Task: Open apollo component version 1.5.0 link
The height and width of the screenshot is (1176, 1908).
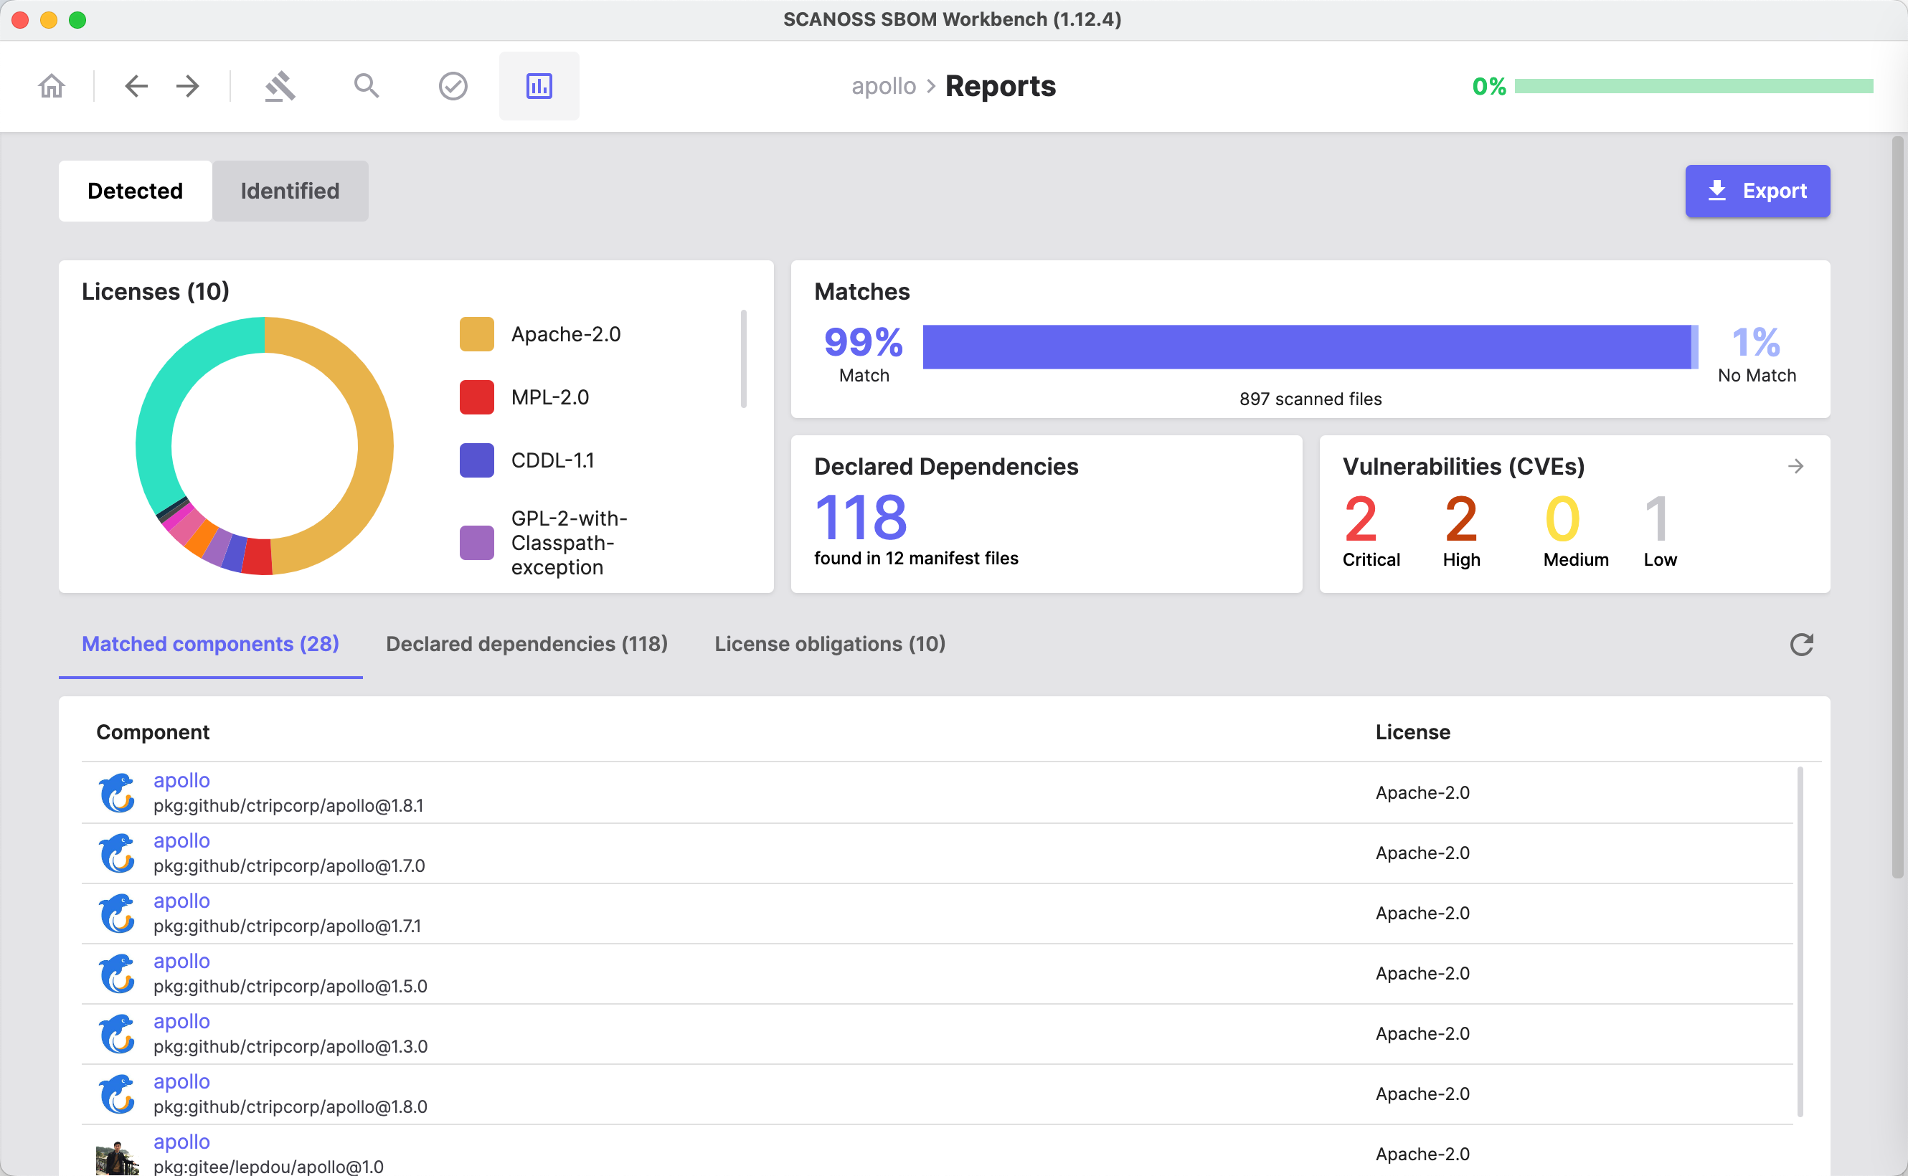Action: [x=181, y=961]
